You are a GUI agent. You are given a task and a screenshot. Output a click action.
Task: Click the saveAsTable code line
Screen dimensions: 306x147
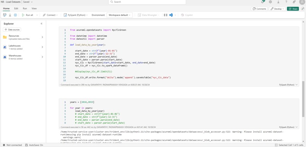pos(123,77)
